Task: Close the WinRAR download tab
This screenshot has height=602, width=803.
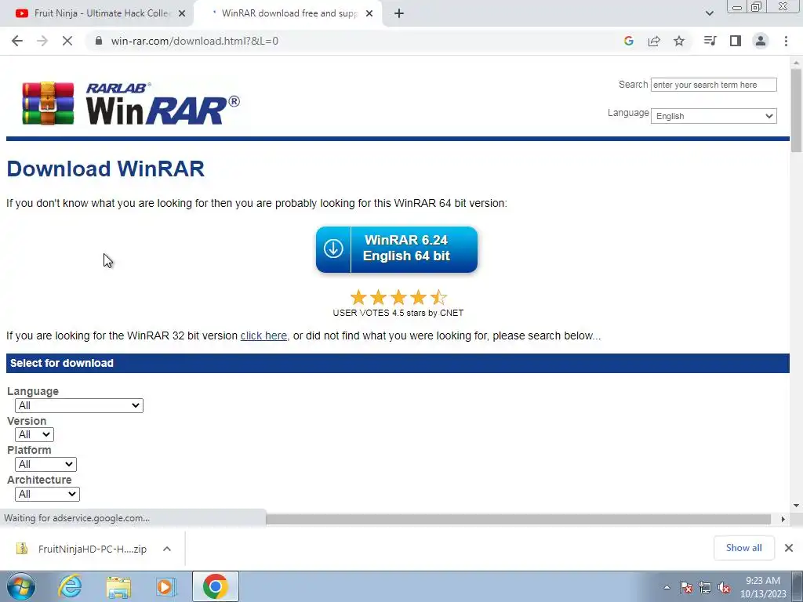Action: click(369, 14)
